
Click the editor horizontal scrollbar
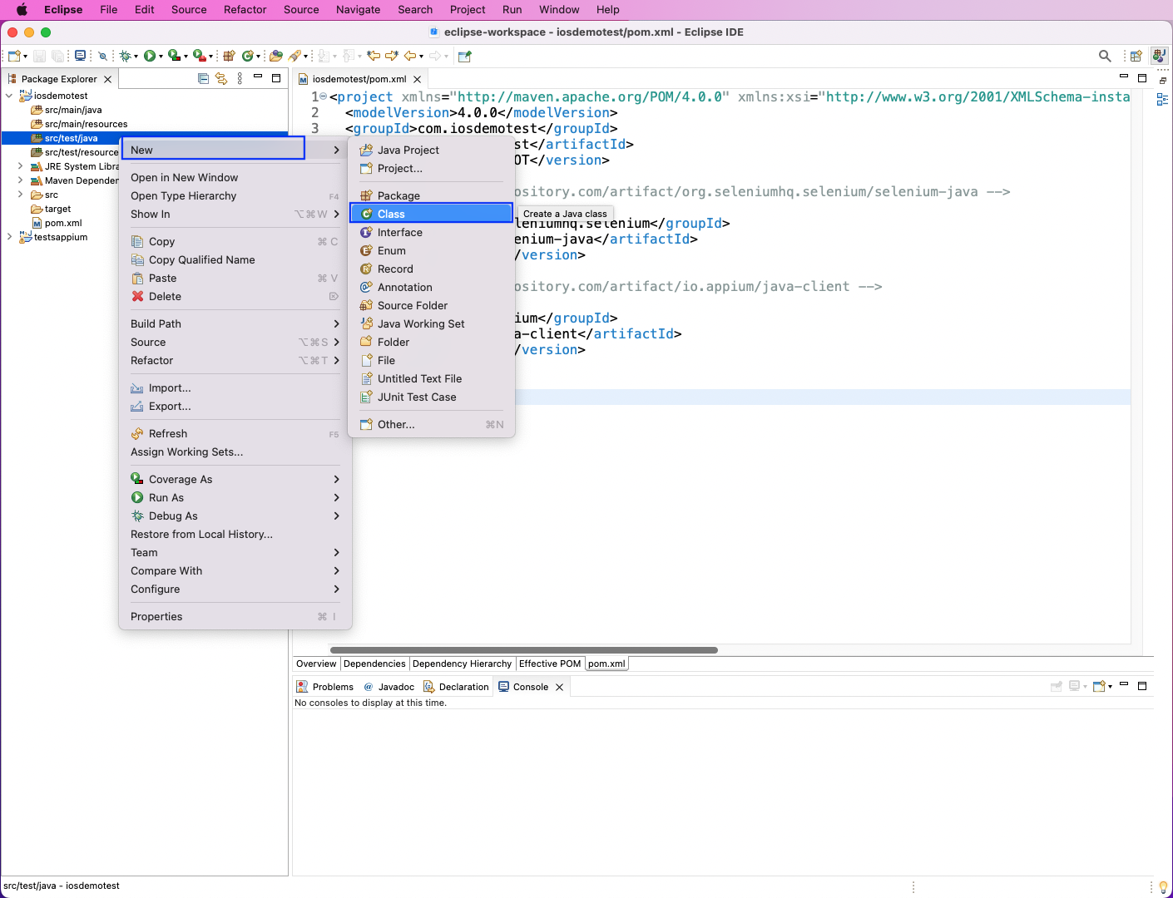(524, 650)
